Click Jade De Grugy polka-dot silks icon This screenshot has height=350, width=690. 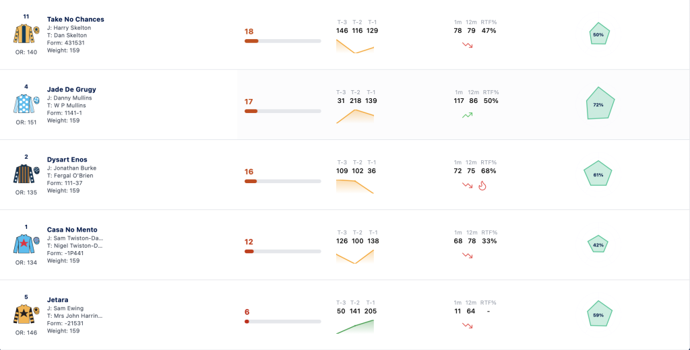pos(26,104)
